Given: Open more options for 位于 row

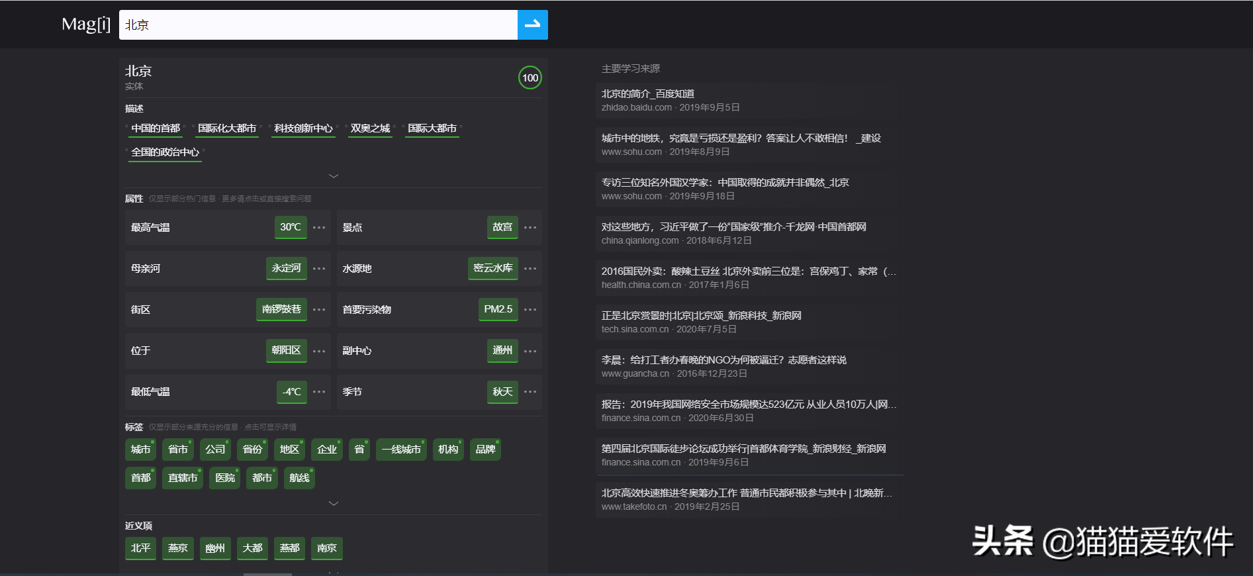Looking at the screenshot, I should 319,351.
